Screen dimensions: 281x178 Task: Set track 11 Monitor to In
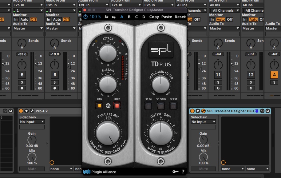click(212, 19)
